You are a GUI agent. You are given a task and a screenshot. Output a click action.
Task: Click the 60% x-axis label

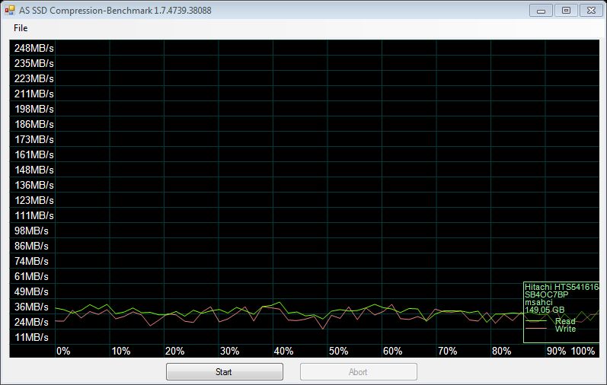(392, 351)
